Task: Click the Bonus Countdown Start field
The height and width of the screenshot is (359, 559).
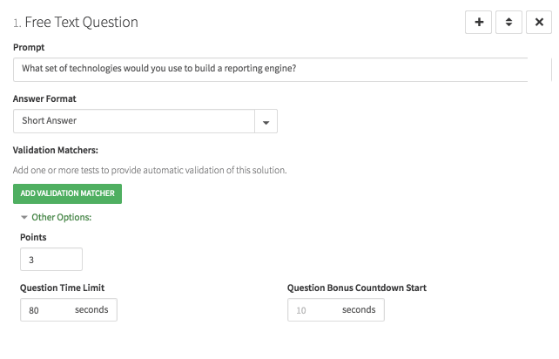Action: (313, 309)
